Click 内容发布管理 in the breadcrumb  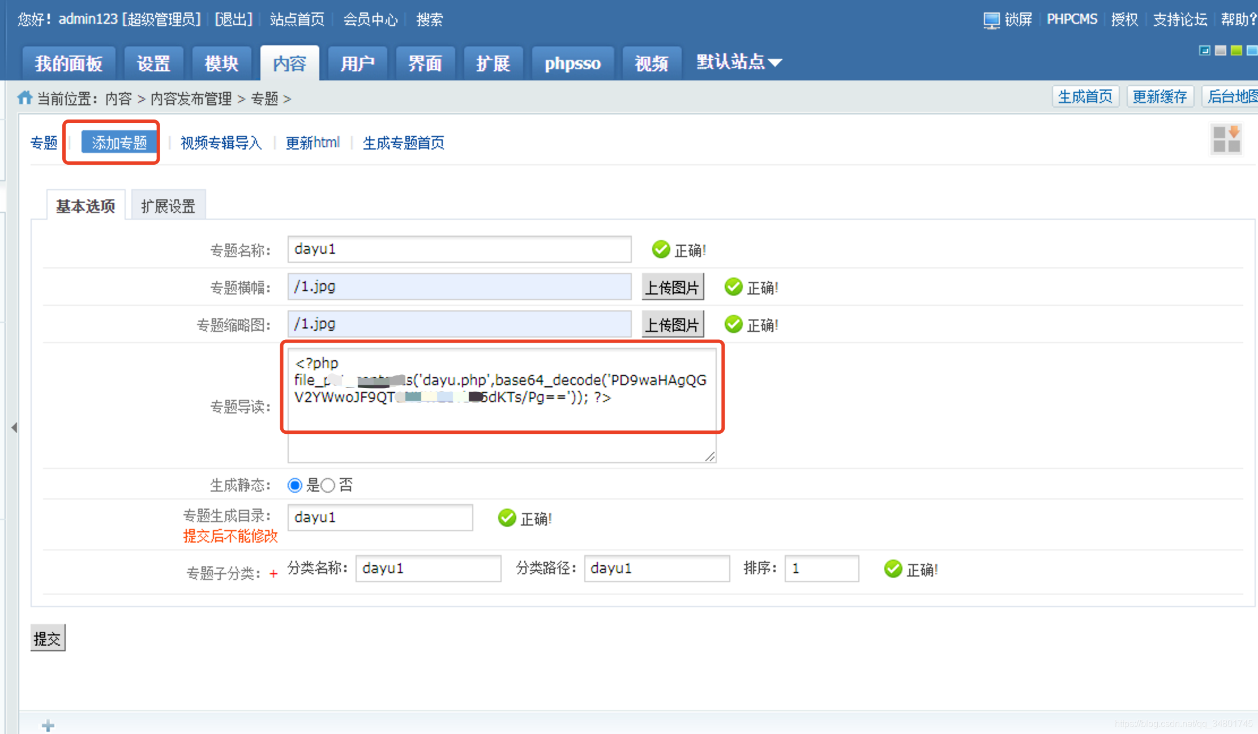point(191,99)
